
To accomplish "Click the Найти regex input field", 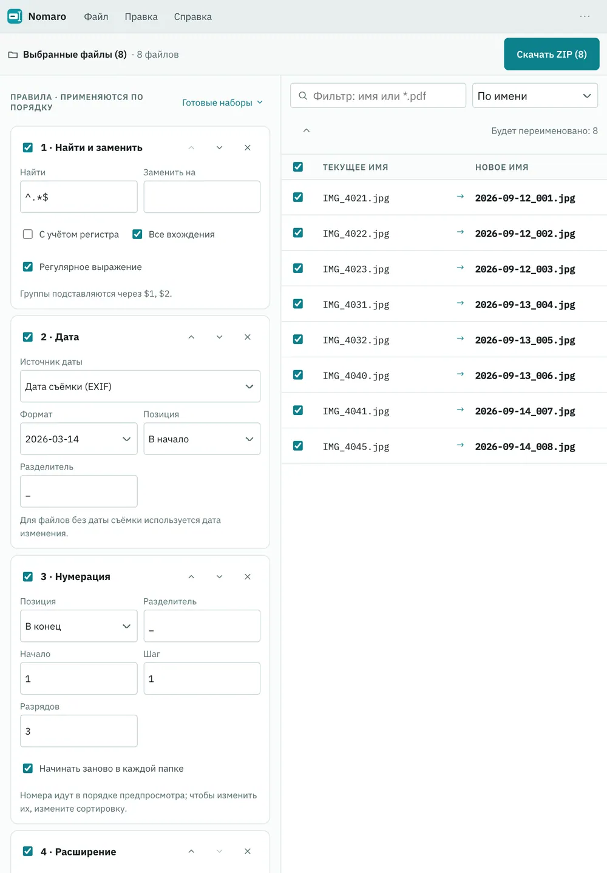I will (79, 197).
